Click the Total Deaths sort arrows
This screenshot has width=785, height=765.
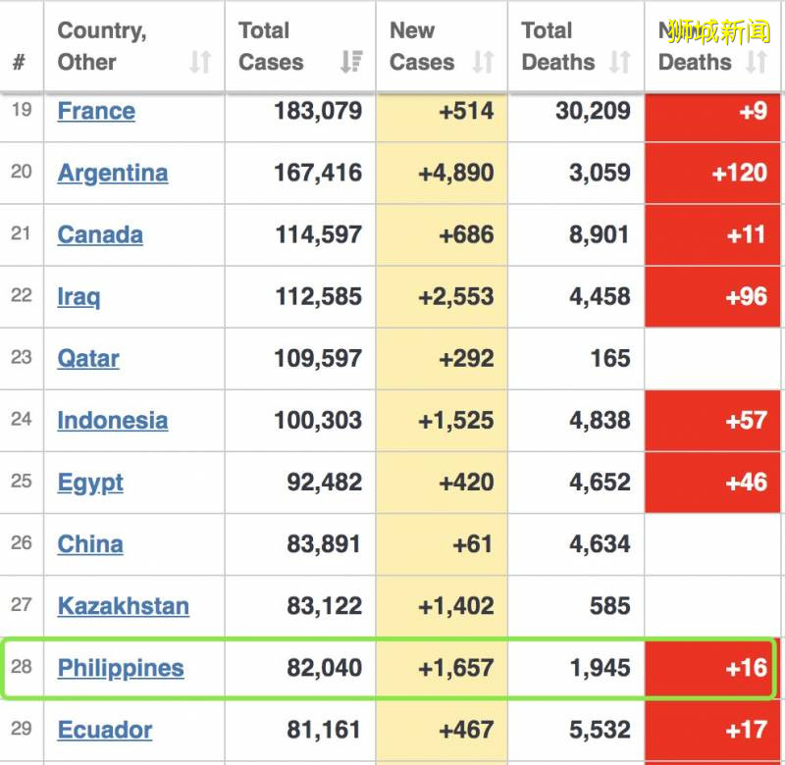[x=619, y=63]
